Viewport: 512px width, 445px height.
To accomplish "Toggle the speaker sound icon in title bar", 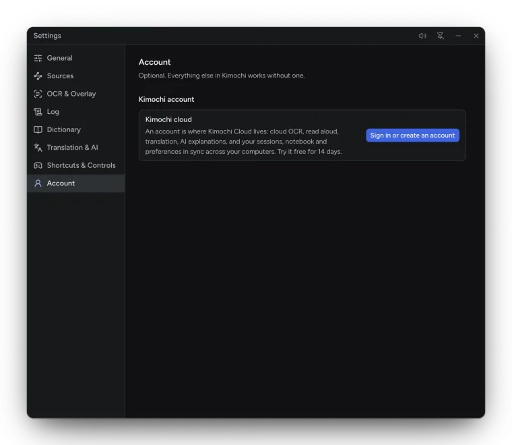I will pos(422,36).
